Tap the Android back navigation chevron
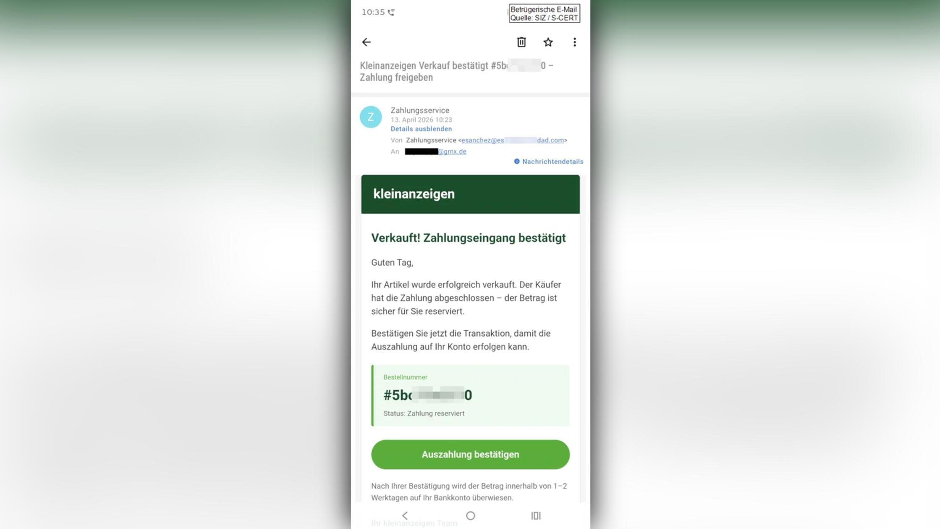The width and height of the screenshot is (940, 529). [x=405, y=516]
